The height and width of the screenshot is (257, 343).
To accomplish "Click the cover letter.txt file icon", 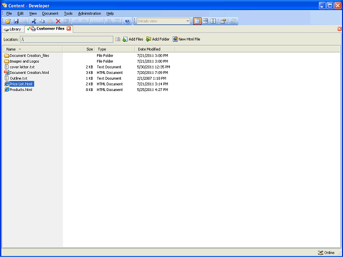I will 6,67.
